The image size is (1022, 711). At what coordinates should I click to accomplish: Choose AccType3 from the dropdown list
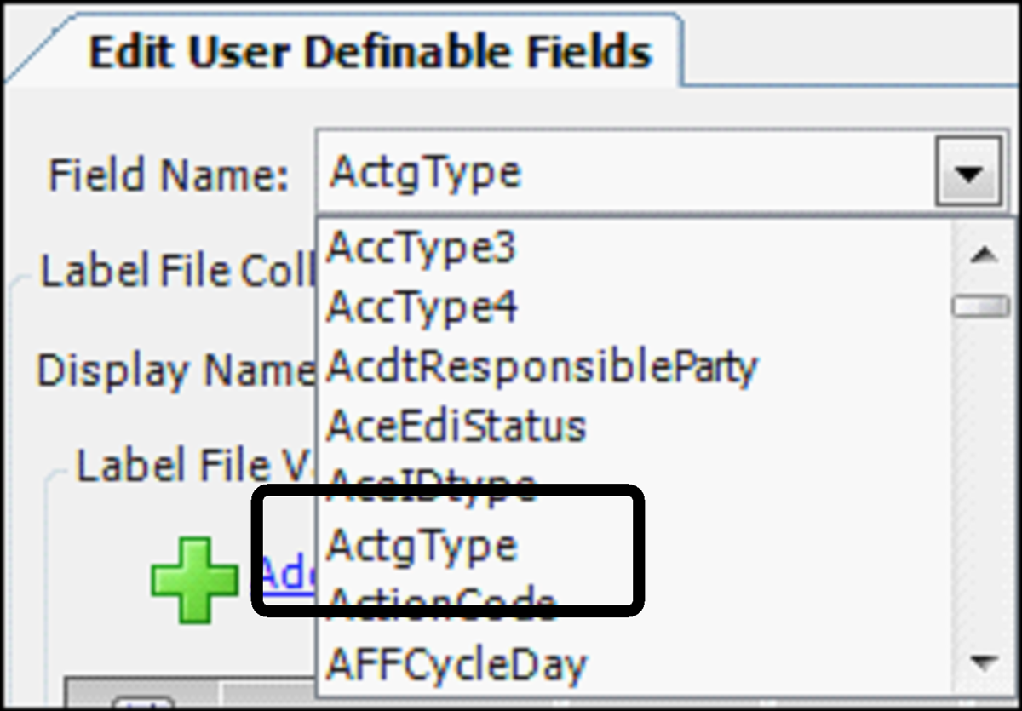(x=422, y=248)
